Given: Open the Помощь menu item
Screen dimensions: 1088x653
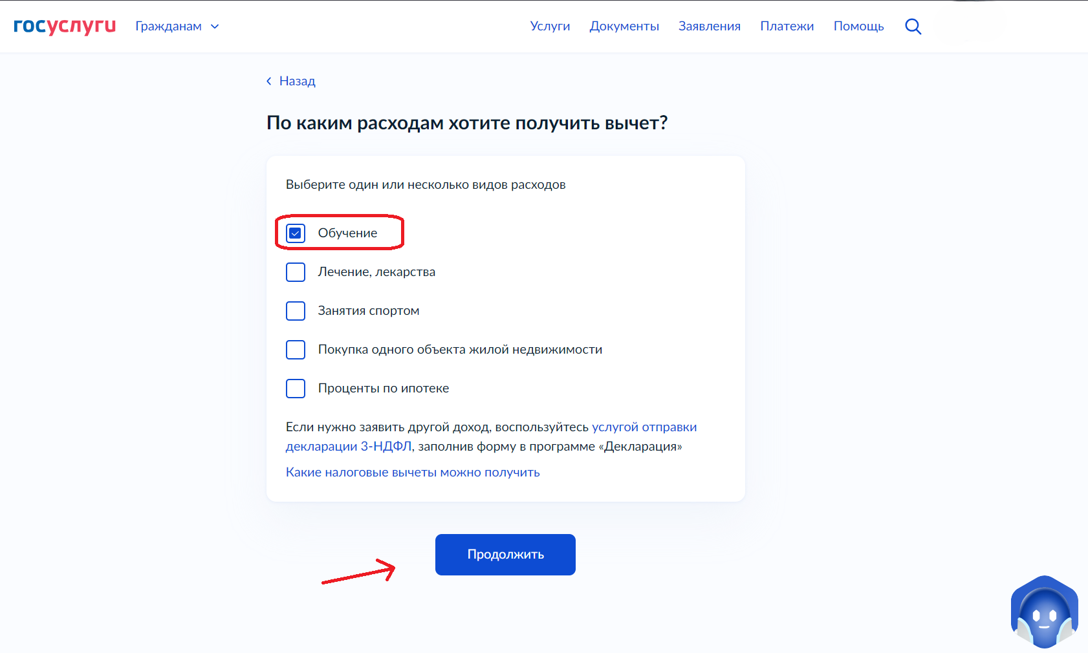Looking at the screenshot, I should coord(858,27).
